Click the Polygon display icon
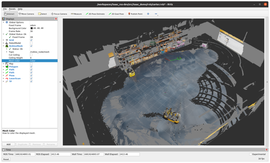270x163 pixels. pos(7,66)
